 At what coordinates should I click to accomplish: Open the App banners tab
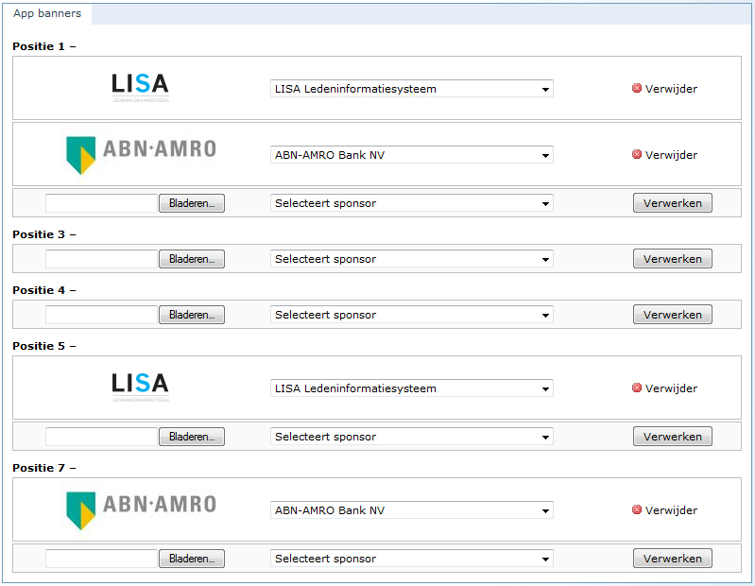click(47, 13)
